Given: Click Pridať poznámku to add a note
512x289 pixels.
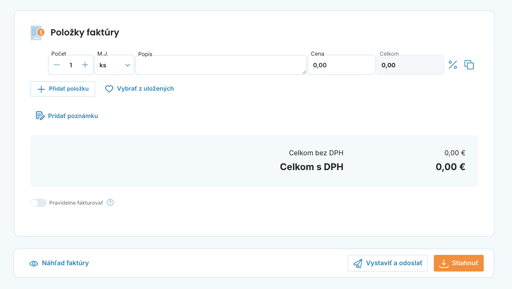Looking at the screenshot, I should point(67,116).
